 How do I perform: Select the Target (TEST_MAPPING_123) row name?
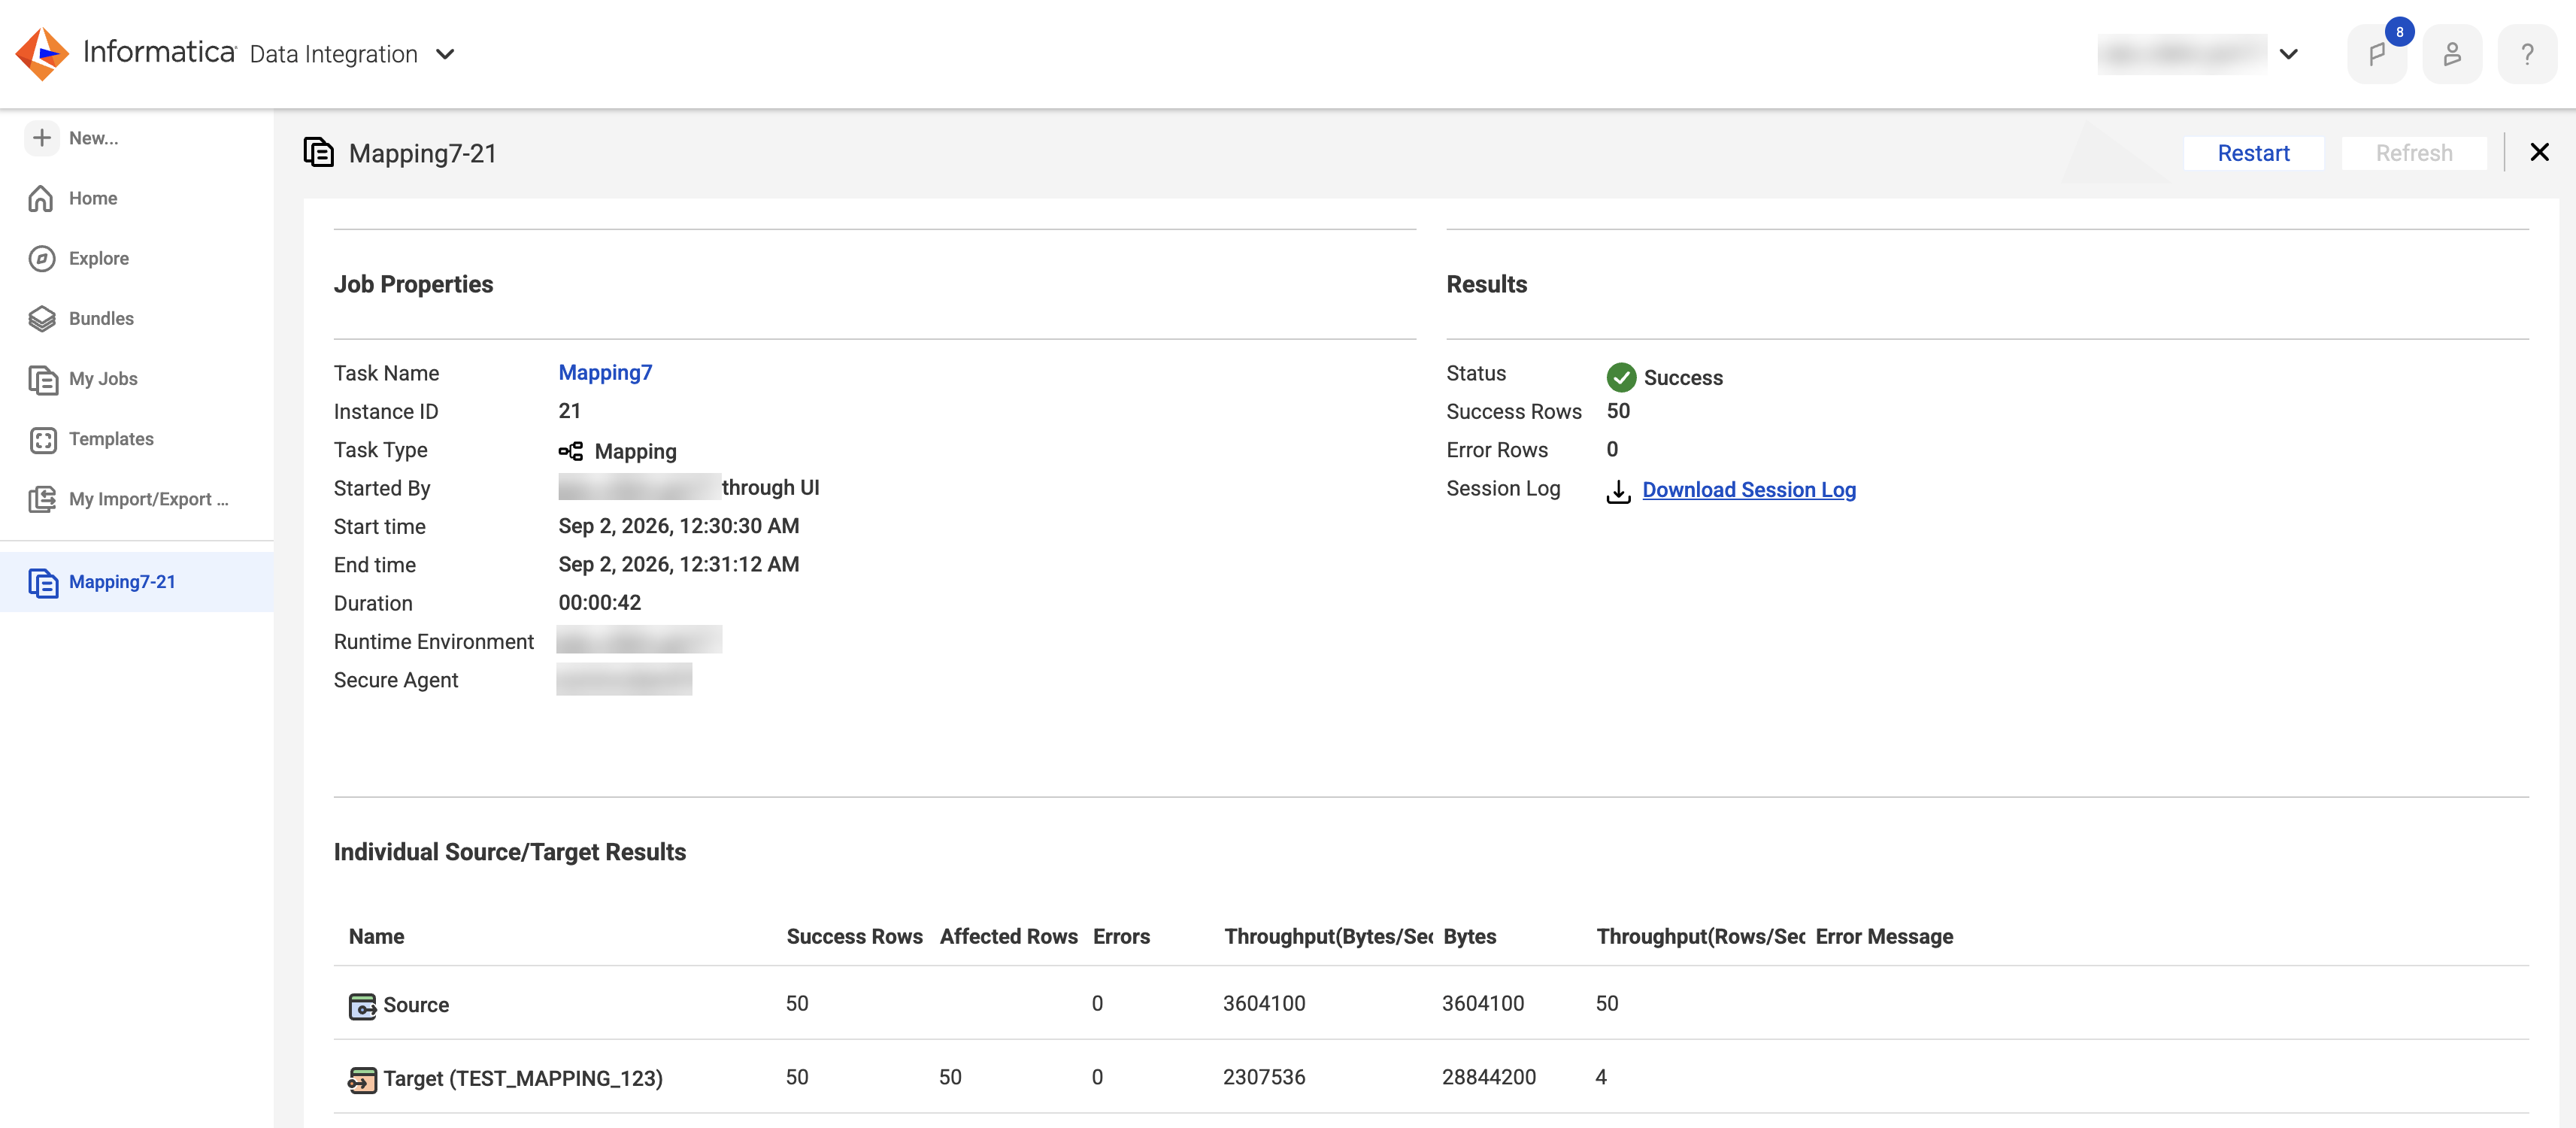tap(523, 1078)
